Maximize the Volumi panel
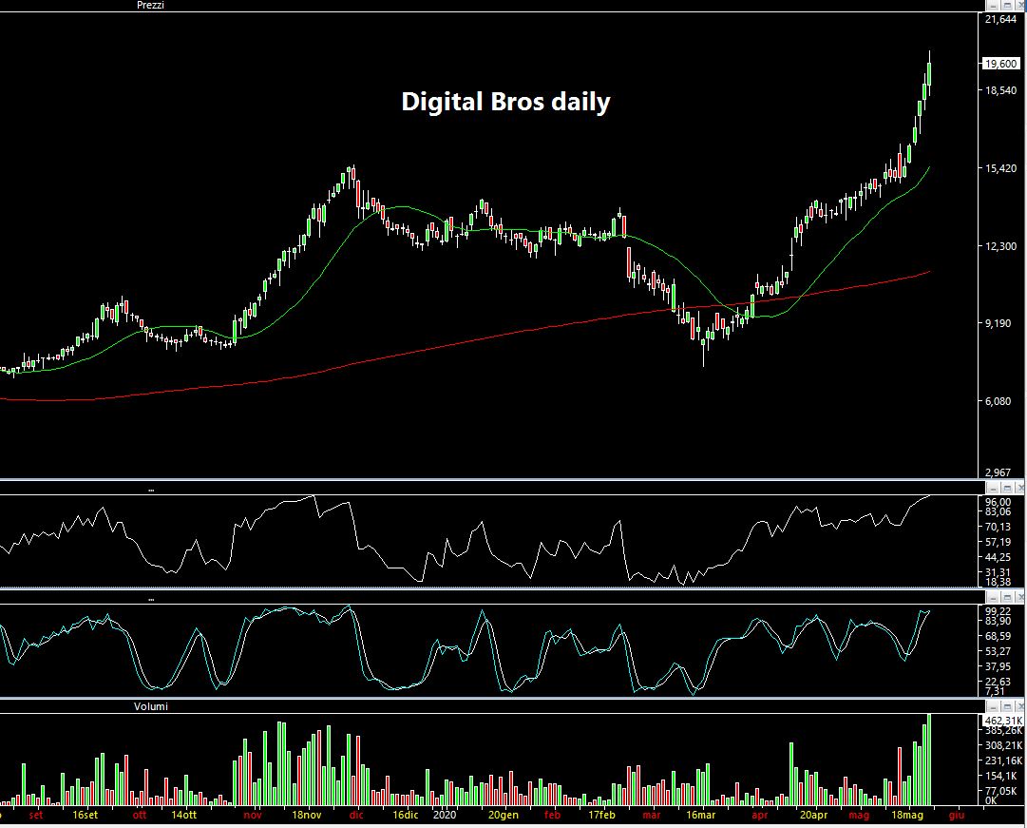The height and width of the screenshot is (828, 1027). [1007, 706]
